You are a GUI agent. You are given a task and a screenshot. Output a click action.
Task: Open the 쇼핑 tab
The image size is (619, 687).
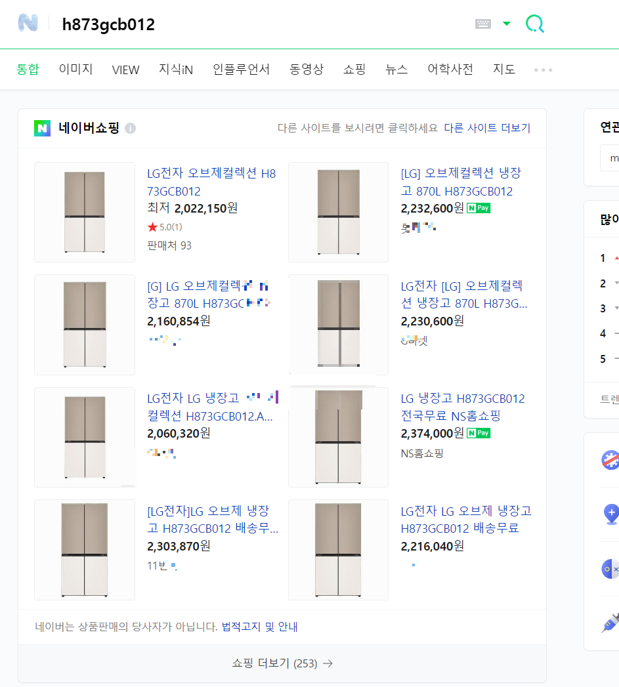point(354,70)
